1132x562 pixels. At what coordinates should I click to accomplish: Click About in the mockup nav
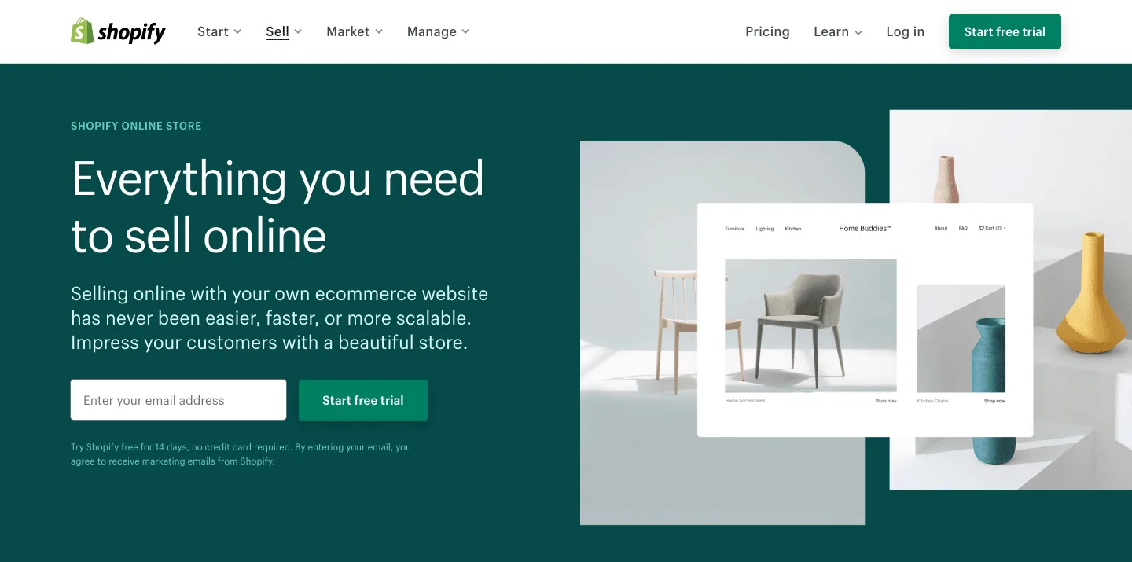(941, 229)
